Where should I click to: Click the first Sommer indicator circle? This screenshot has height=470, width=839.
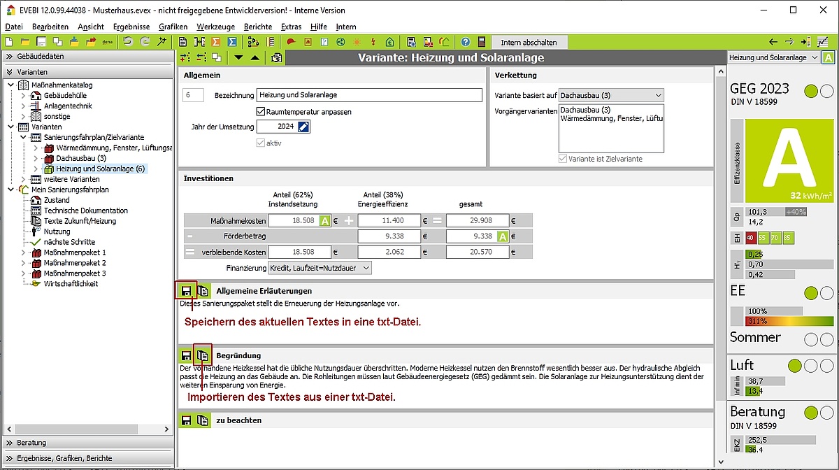click(x=811, y=339)
